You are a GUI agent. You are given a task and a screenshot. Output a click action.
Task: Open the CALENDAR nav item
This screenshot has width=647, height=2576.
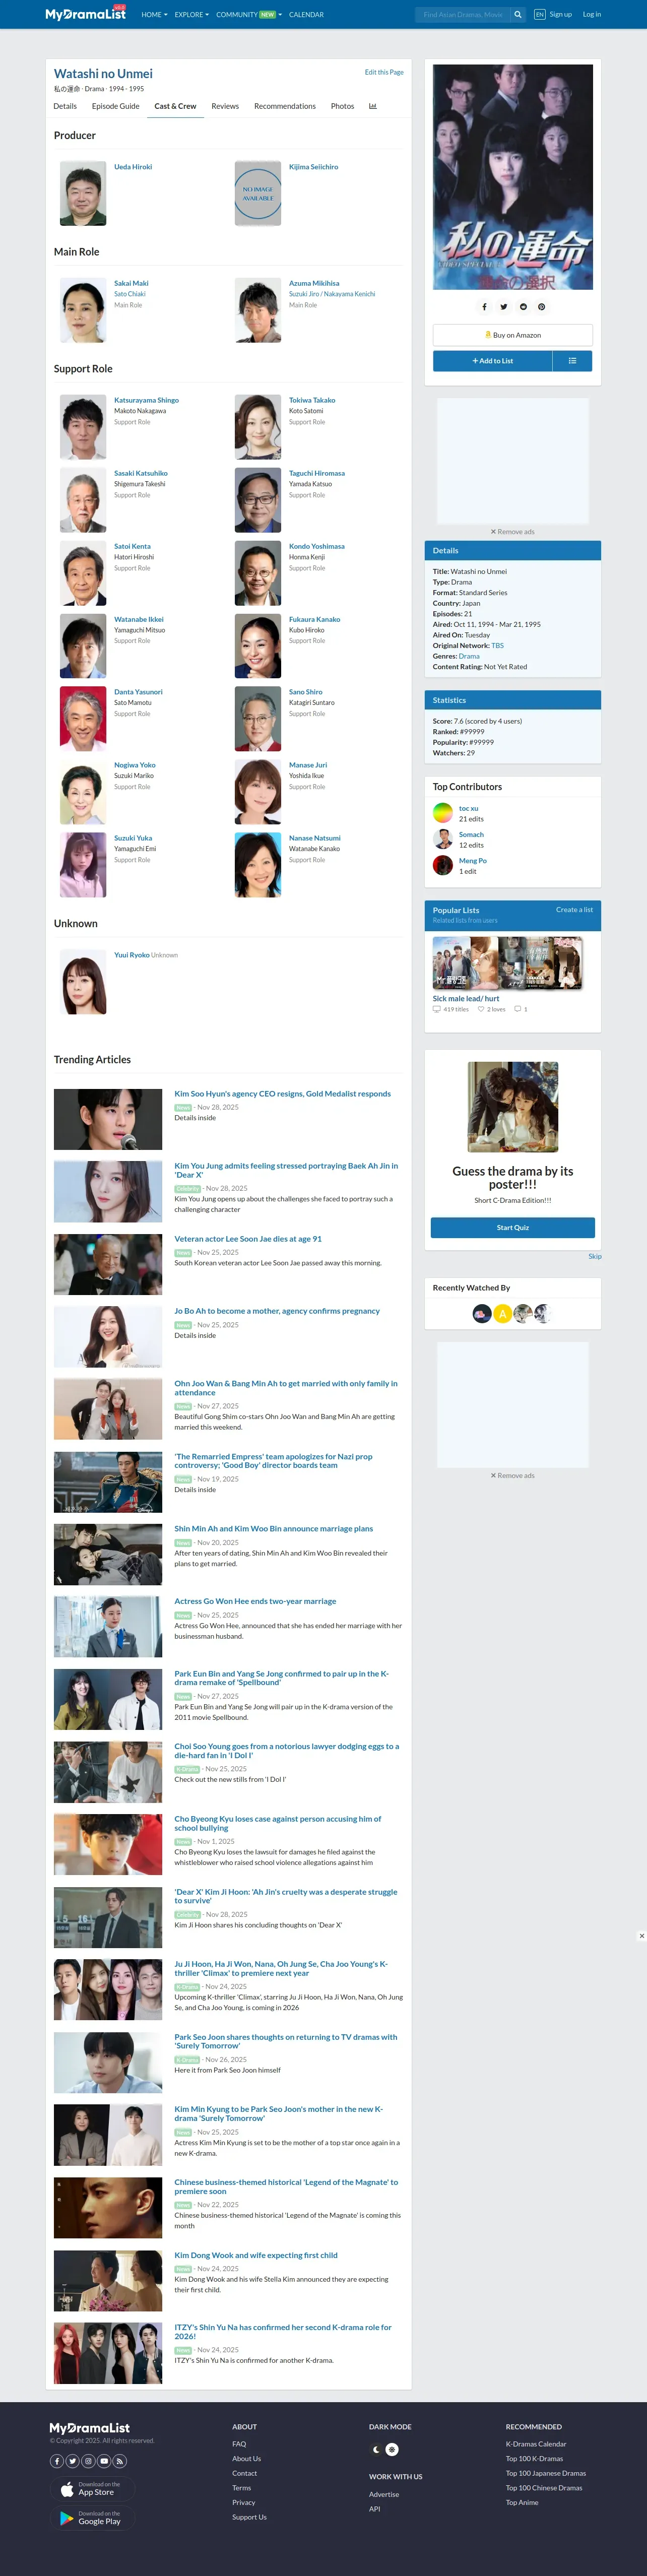pyautogui.click(x=306, y=15)
